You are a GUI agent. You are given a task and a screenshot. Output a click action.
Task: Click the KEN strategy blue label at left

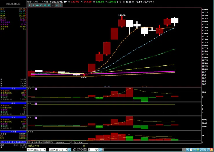click(13, 142)
